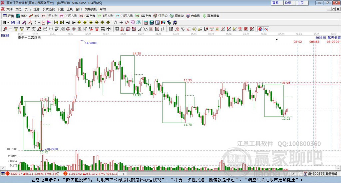Open the T数字表 number table
Screen dimensions: 341x183
coord(143,16)
